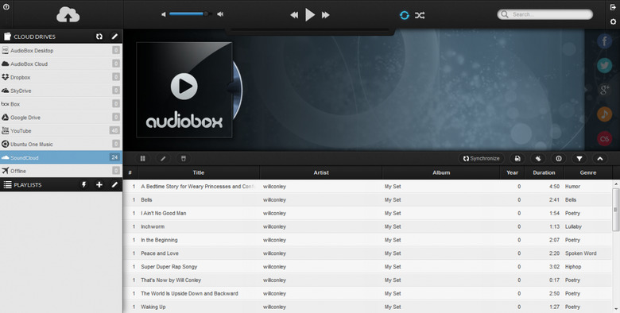The height and width of the screenshot is (313, 620).
Task: Start playback with the Play button
Action: [x=310, y=15]
